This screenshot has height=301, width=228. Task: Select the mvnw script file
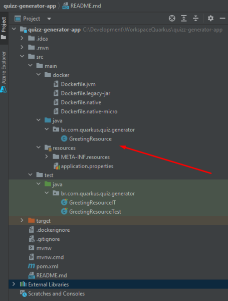(x=44, y=248)
